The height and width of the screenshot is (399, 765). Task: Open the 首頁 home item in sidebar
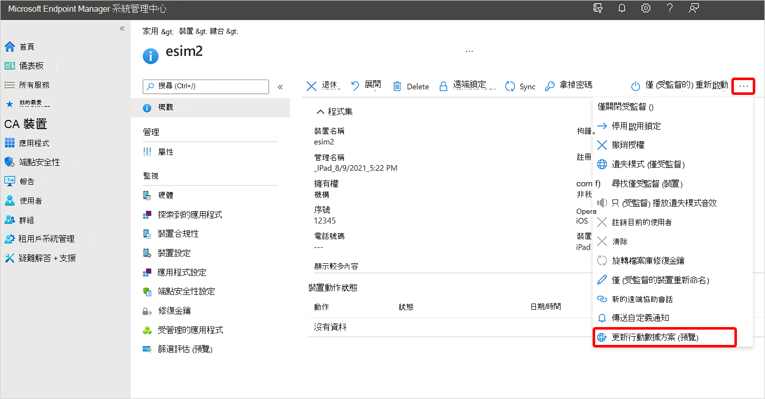click(20, 47)
